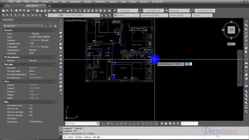Click the E direction on ViewCube compass

pyautogui.click(x=239, y=30)
